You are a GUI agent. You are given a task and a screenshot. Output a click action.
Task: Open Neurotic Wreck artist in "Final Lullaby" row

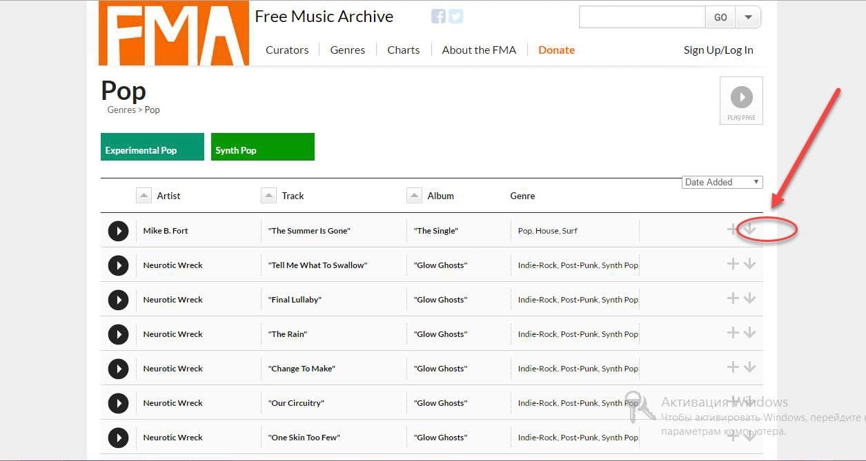[x=173, y=300]
